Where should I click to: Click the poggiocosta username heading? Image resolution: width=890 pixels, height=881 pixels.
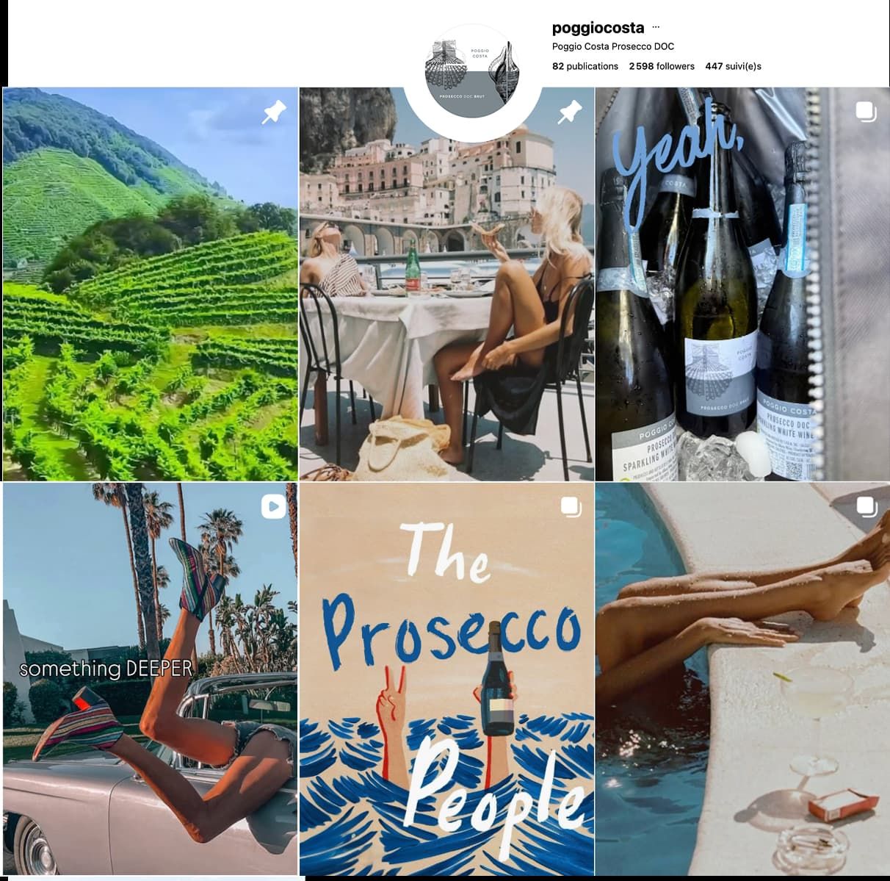[598, 28]
